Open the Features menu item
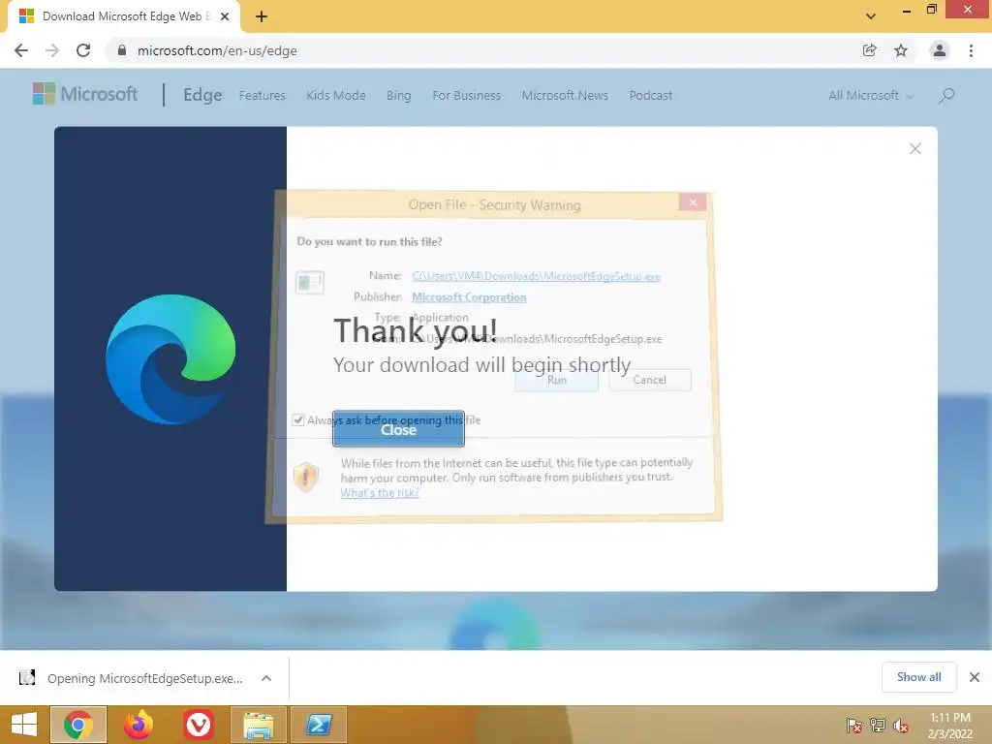Image resolution: width=992 pixels, height=744 pixels. click(x=262, y=96)
